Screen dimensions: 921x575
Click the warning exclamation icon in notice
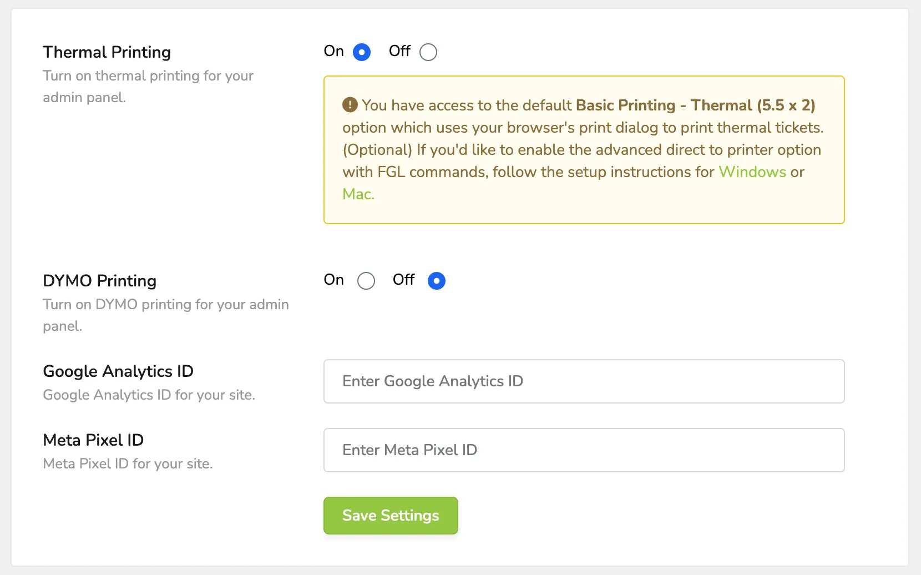pyautogui.click(x=350, y=104)
